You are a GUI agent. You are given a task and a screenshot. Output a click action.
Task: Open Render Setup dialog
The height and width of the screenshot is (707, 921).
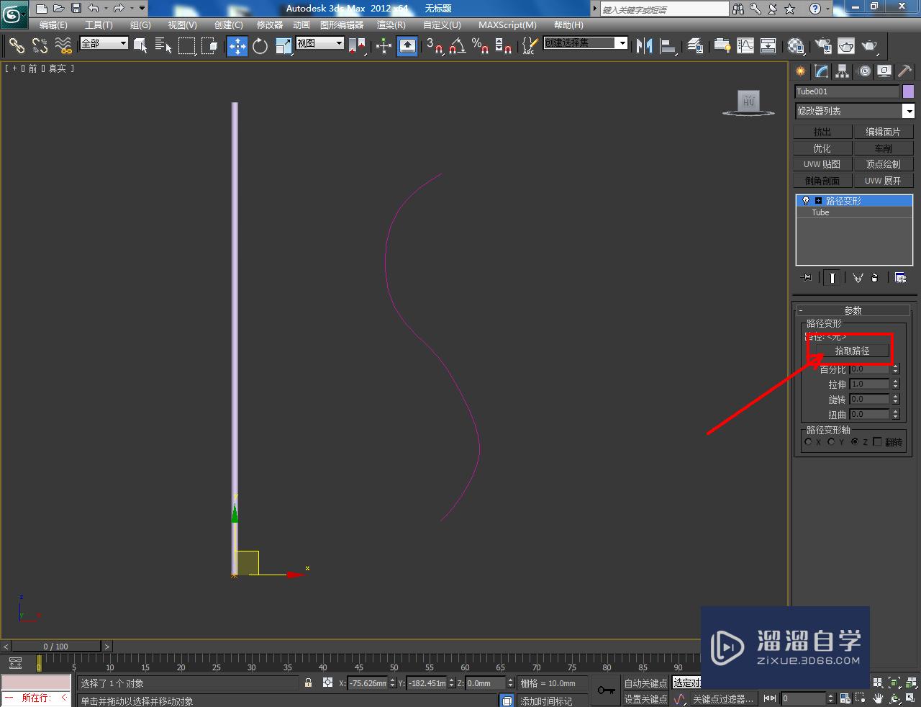pyautogui.click(x=822, y=46)
